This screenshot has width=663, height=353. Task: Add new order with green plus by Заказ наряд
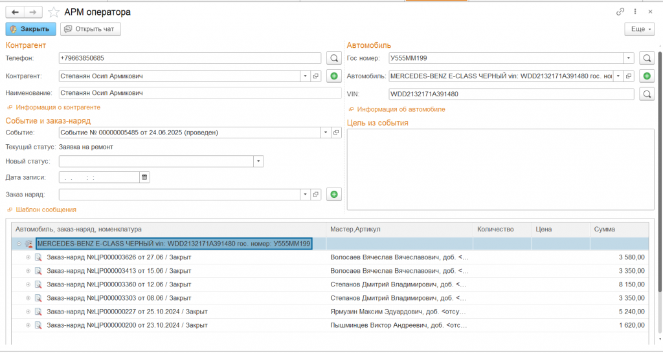(x=334, y=194)
